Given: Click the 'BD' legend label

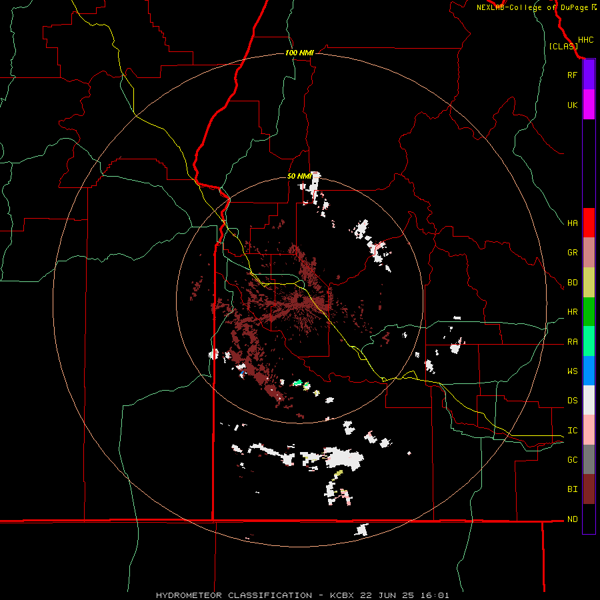Looking at the screenshot, I should click(572, 283).
